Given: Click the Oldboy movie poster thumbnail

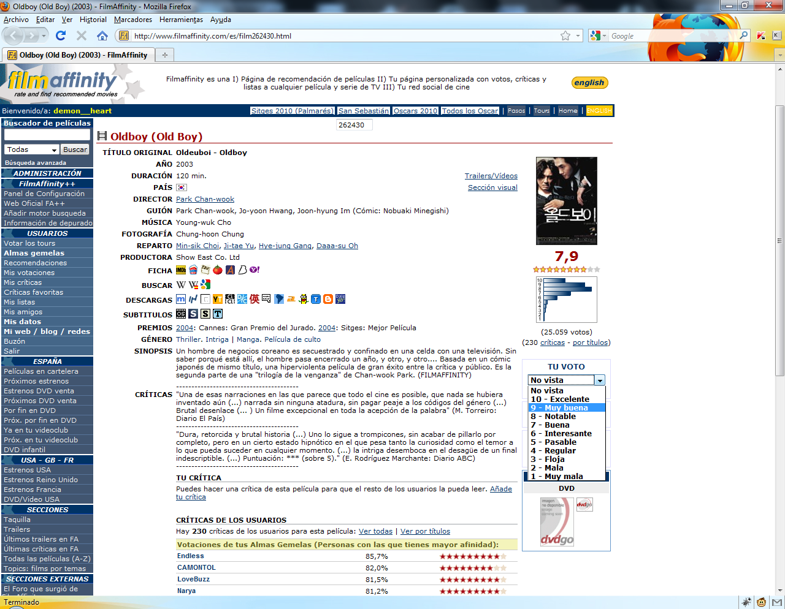Looking at the screenshot, I should pyautogui.click(x=566, y=201).
